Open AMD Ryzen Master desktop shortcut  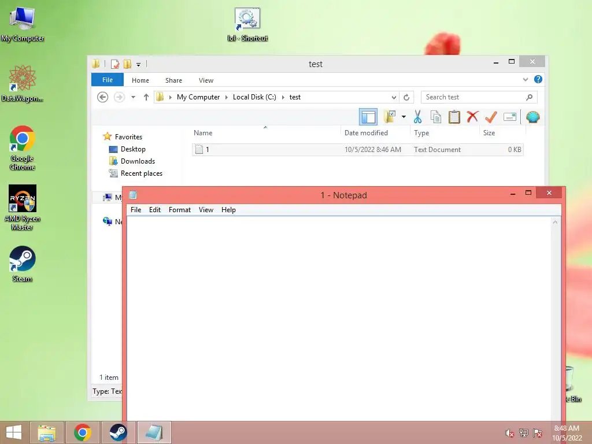click(22, 208)
